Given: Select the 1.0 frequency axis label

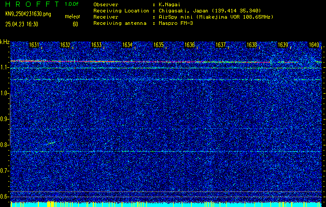Looking at the screenshot, I should (x=4, y=93).
